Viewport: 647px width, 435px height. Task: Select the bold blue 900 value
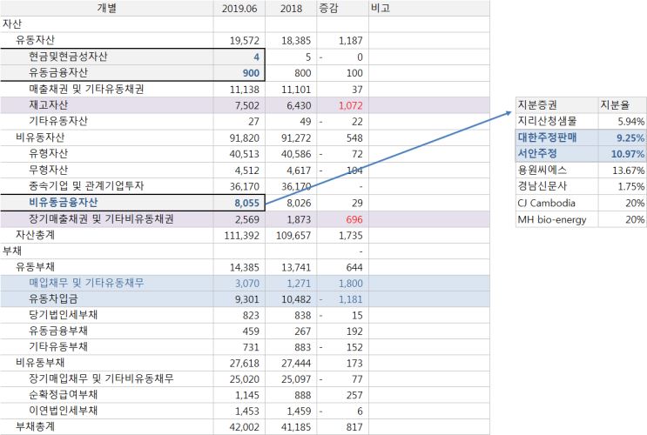pos(251,73)
